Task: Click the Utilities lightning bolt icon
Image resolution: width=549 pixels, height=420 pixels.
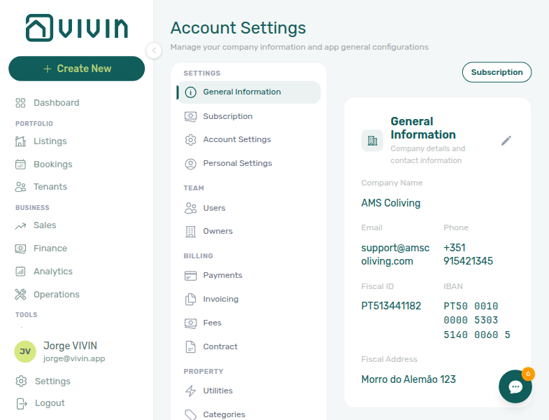Action: point(190,391)
